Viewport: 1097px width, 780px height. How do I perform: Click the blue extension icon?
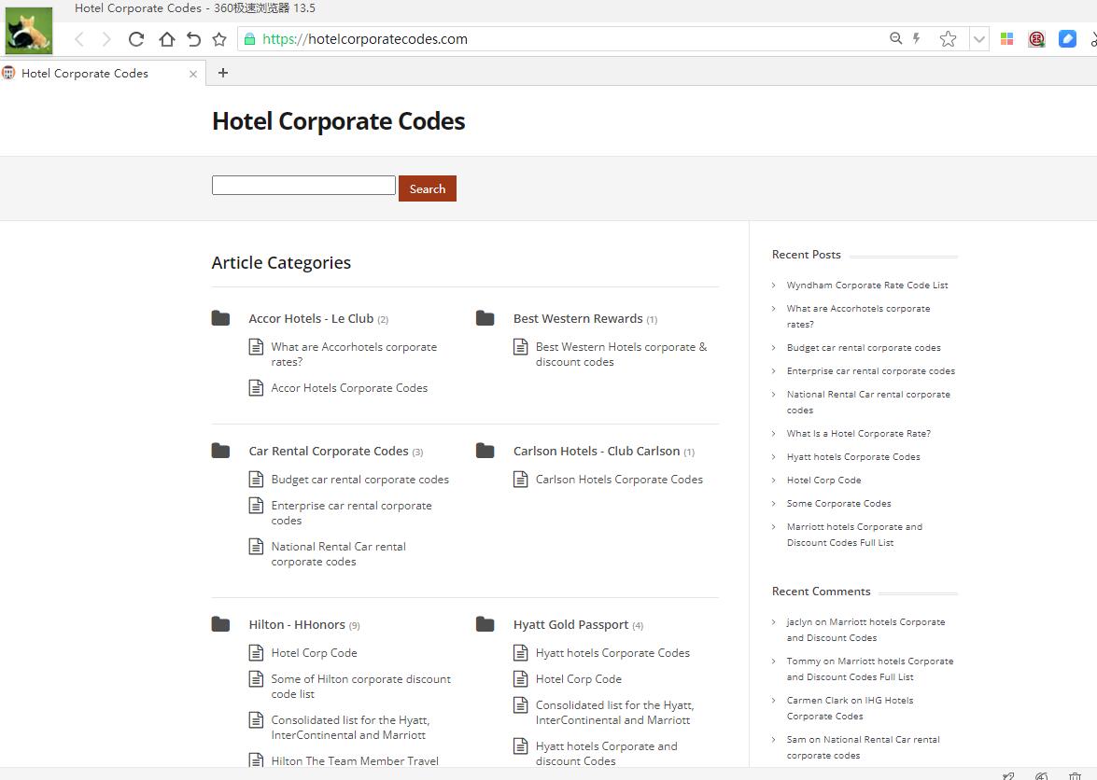coord(1068,39)
